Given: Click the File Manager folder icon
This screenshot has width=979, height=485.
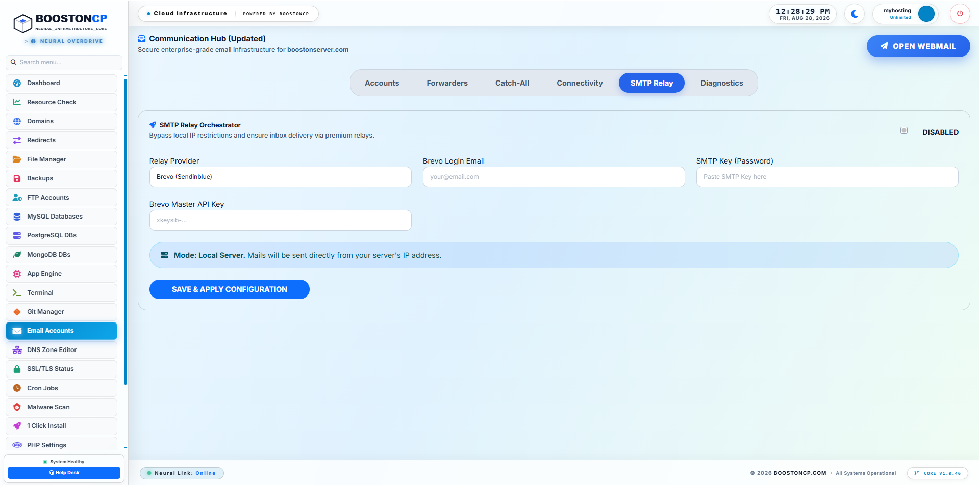Looking at the screenshot, I should [17, 159].
